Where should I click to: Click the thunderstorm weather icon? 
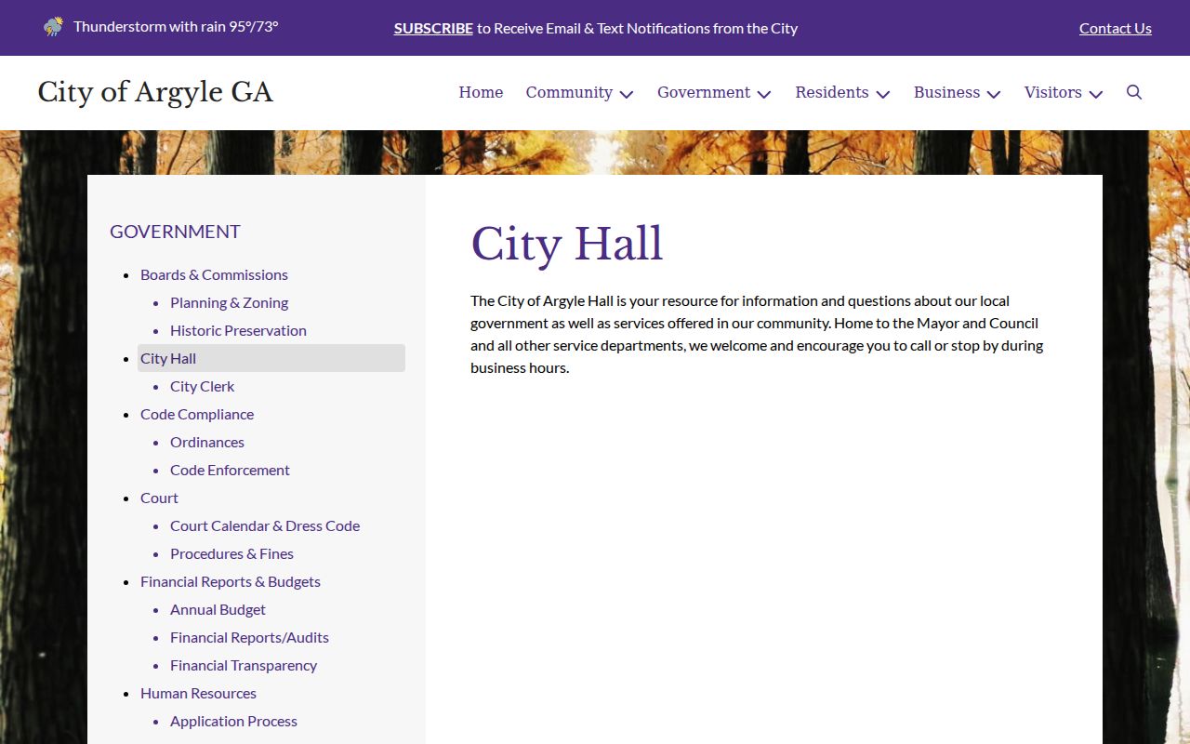(54, 27)
